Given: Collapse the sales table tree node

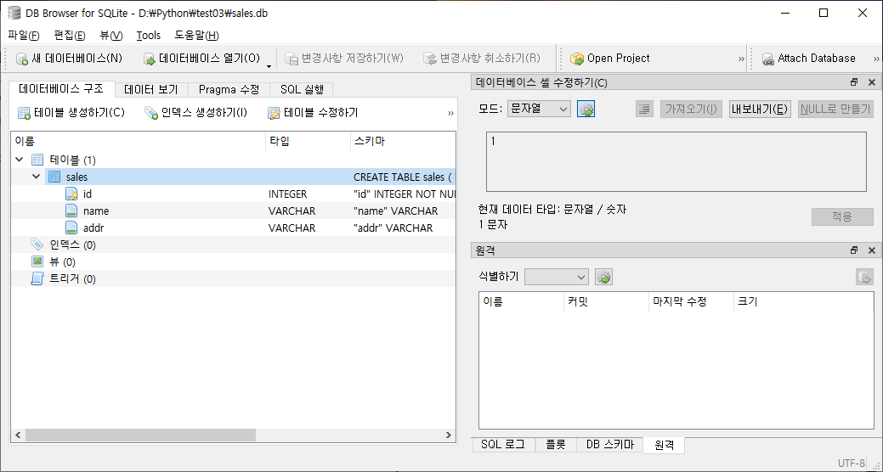Looking at the screenshot, I should point(36,177).
